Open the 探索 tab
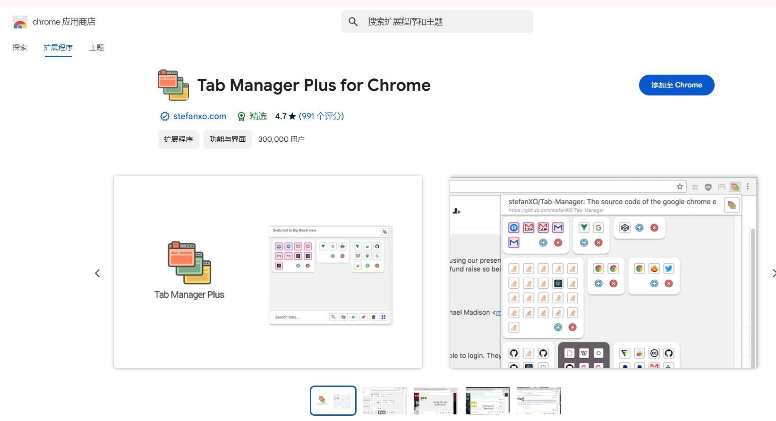The image size is (776, 421). click(x=20, y=48)
